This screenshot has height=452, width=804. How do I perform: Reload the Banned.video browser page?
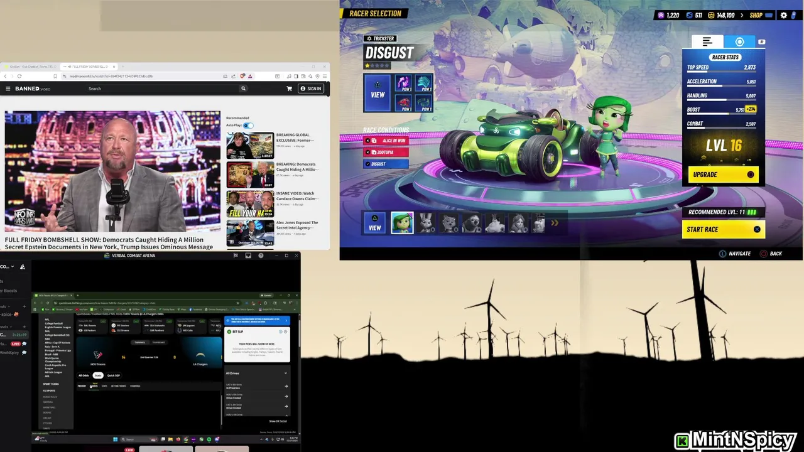(x=19, y=76)
